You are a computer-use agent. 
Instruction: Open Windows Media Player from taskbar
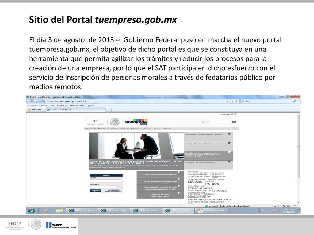pos(47,211)
